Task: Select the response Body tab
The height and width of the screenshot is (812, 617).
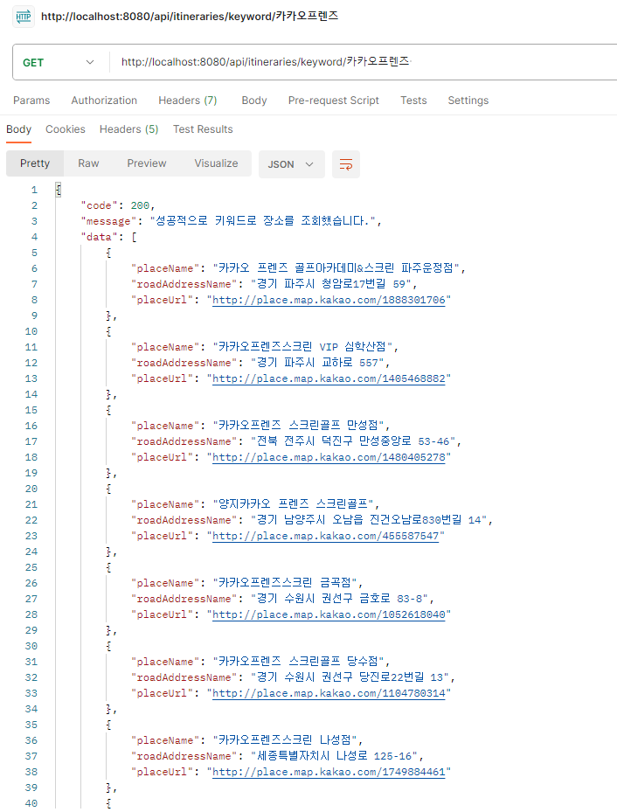Action: tap(18, 129)
